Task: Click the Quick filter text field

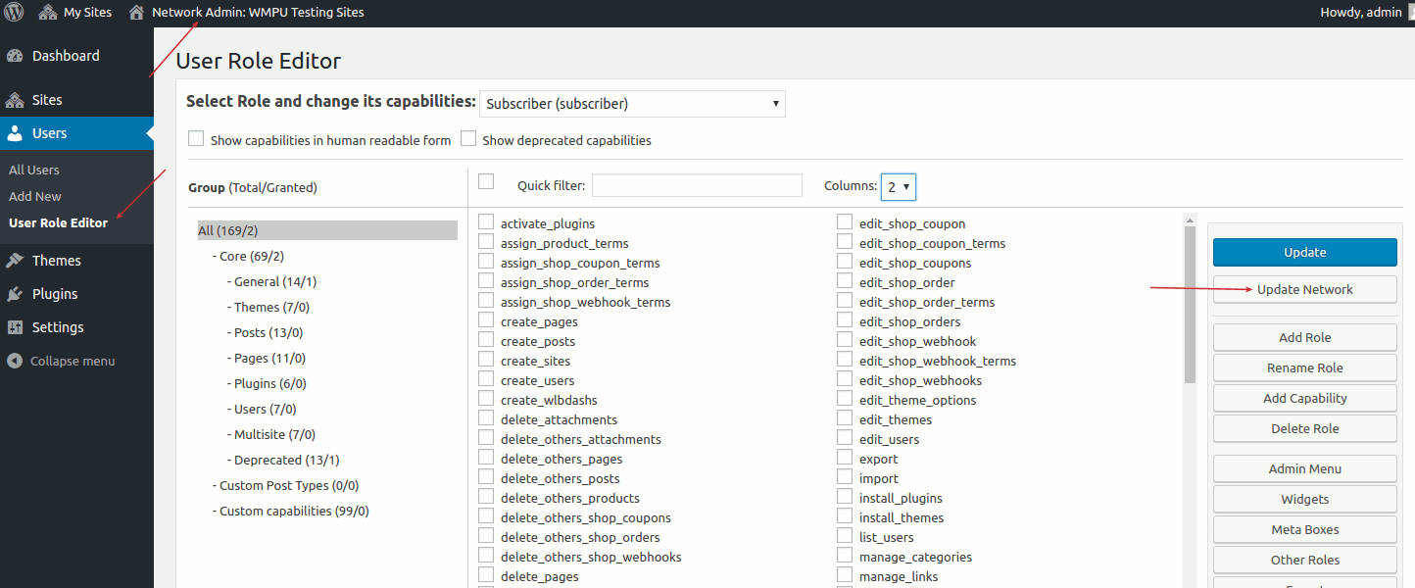Action: [697, 185]
